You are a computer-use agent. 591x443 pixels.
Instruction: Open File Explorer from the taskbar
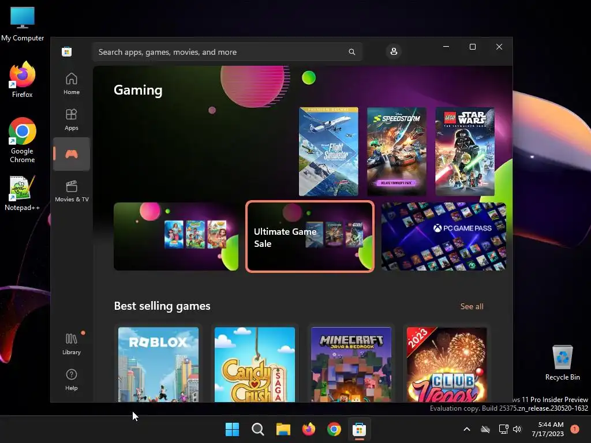tap(283, 429)
